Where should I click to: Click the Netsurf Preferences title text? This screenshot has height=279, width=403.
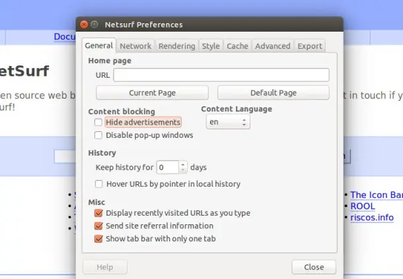click(x=143, y=24)
